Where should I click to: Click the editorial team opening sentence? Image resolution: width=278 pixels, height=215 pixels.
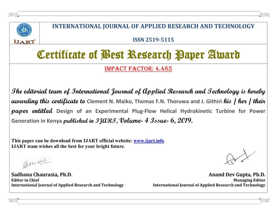[138, 91]
